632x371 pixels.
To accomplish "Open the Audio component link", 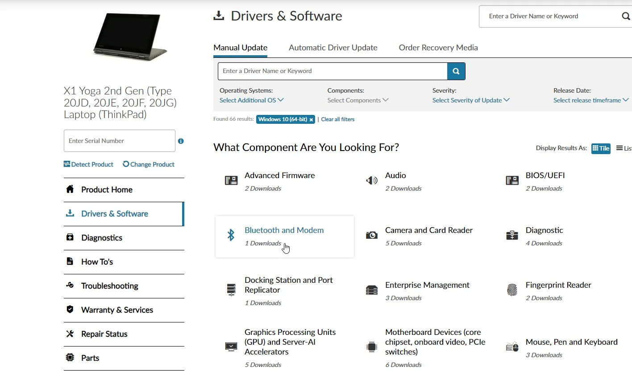I will pos(395,175).
